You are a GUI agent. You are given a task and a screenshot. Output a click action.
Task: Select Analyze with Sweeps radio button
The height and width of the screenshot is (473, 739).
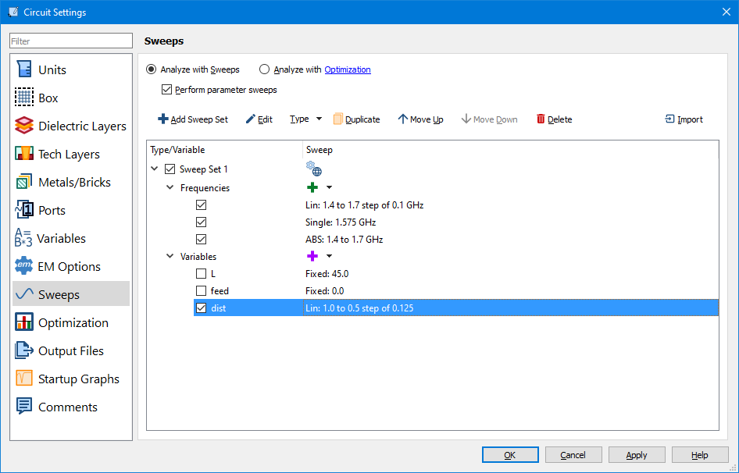tap(151, 69)
